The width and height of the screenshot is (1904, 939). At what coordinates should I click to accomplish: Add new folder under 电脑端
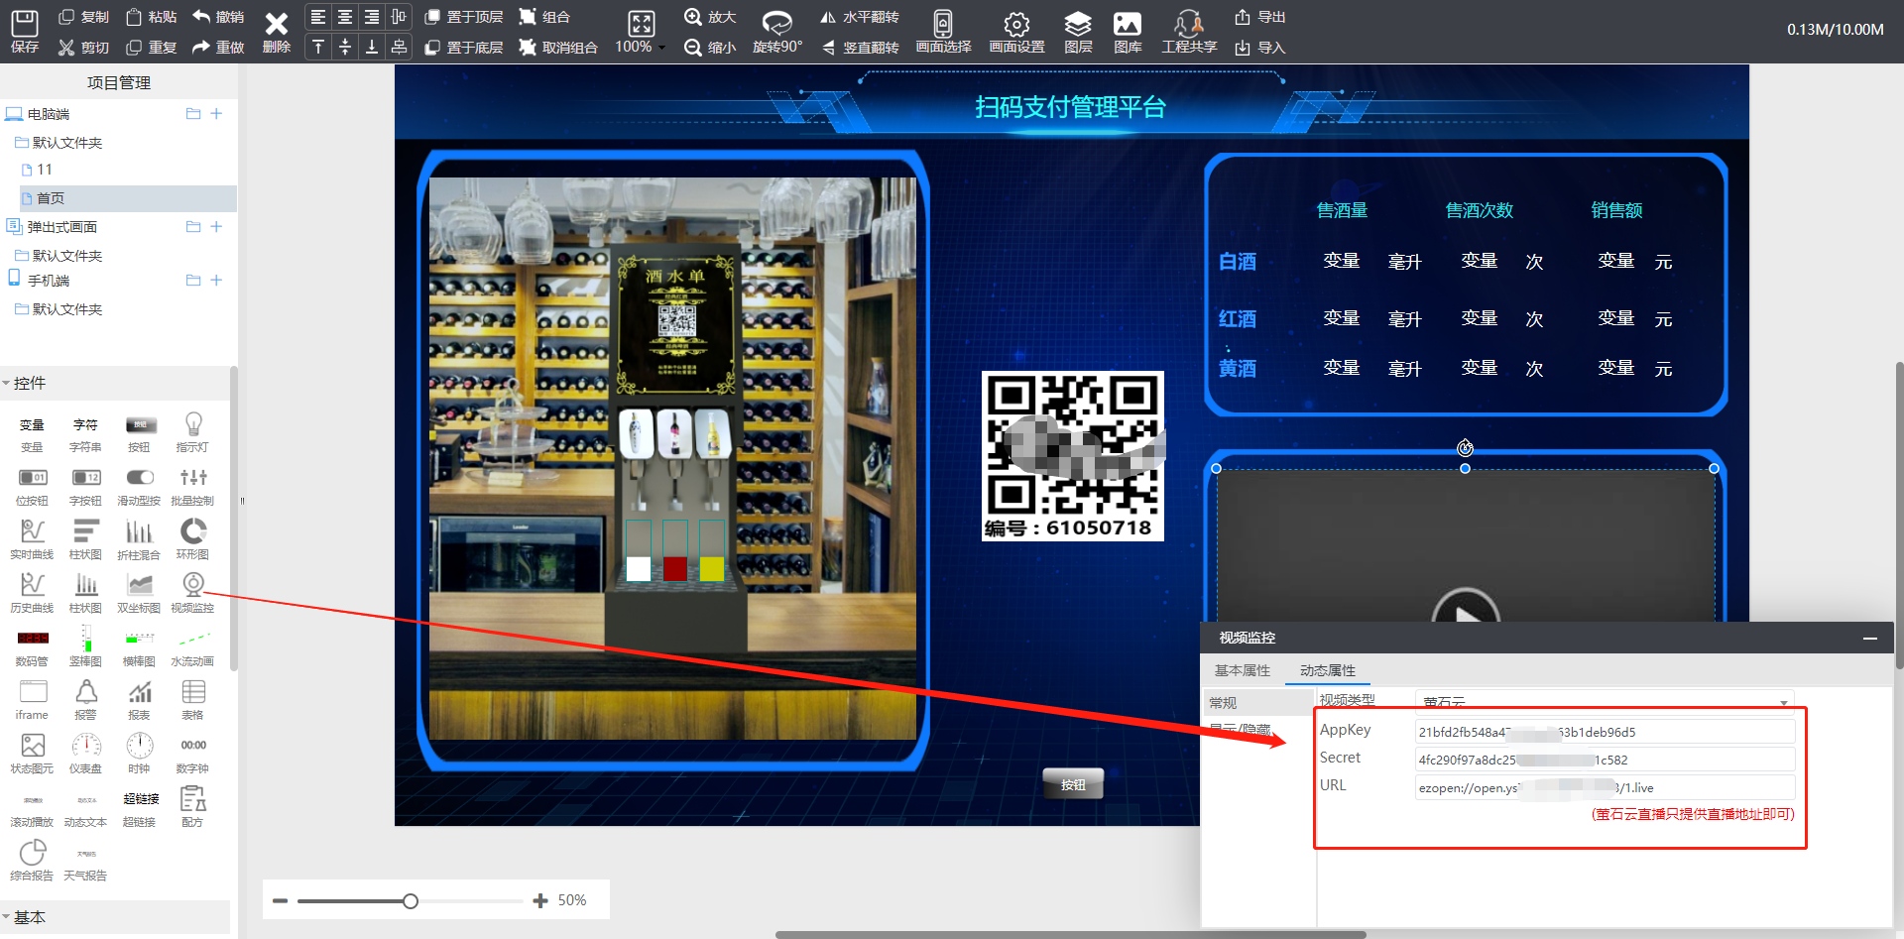[193, 114]
